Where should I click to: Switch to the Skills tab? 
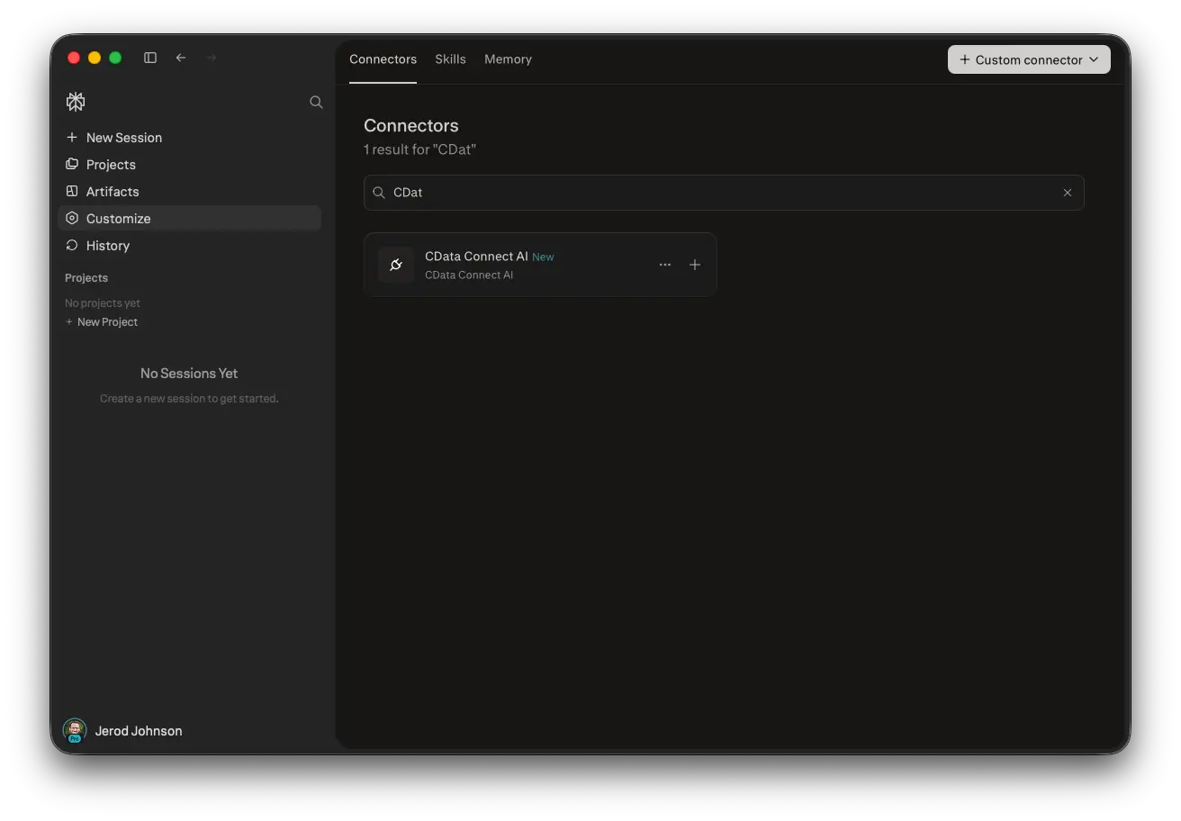[x=450, y=59]
